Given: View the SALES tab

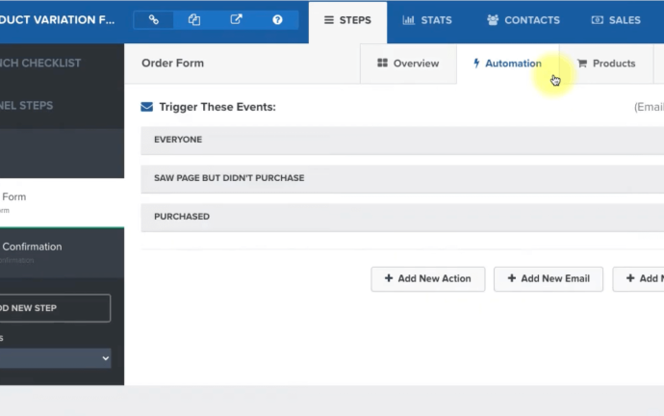Looking at the screenshot, I should pos(616,20).
